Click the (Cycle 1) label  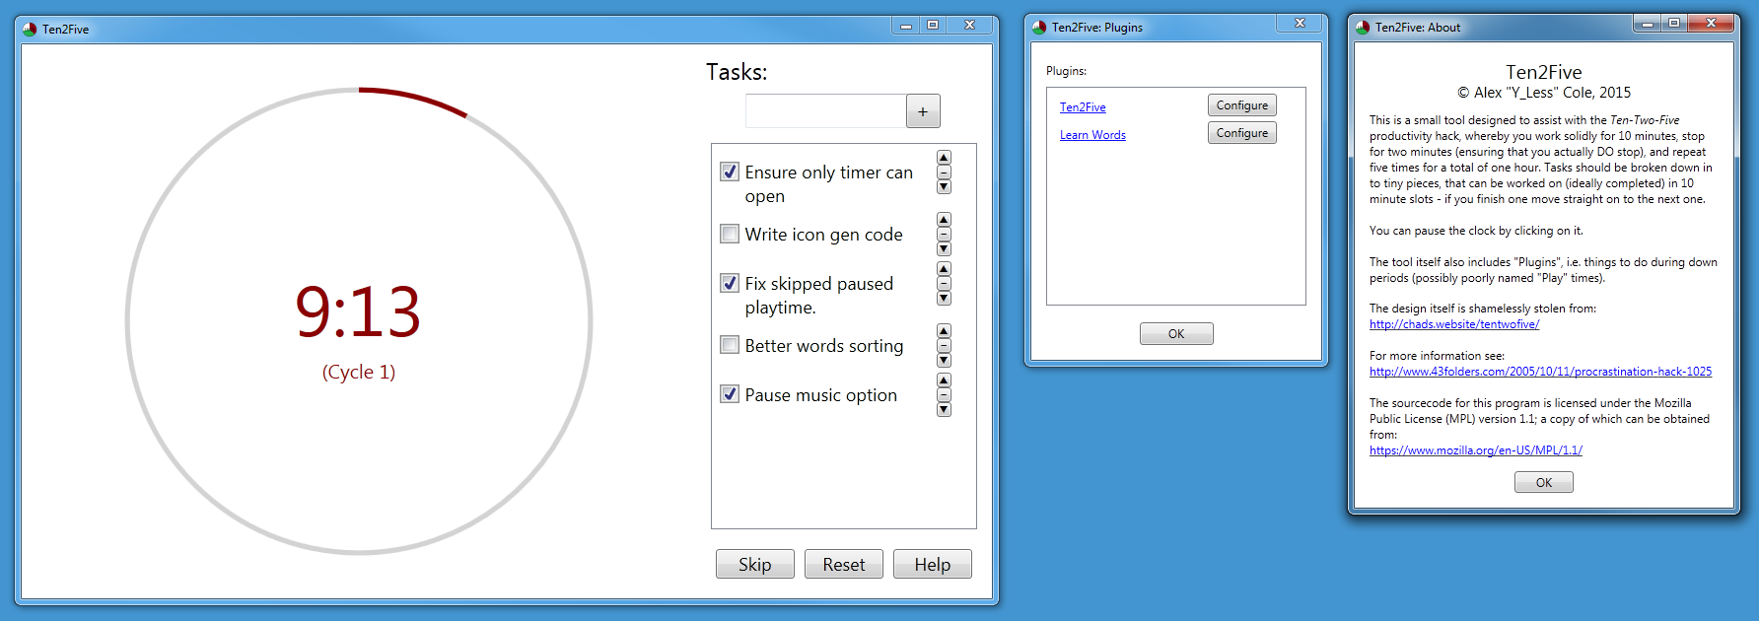(359, 372)
